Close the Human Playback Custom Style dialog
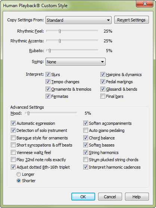Viewport: 156px width, 208px height. (x=145, y=4)
